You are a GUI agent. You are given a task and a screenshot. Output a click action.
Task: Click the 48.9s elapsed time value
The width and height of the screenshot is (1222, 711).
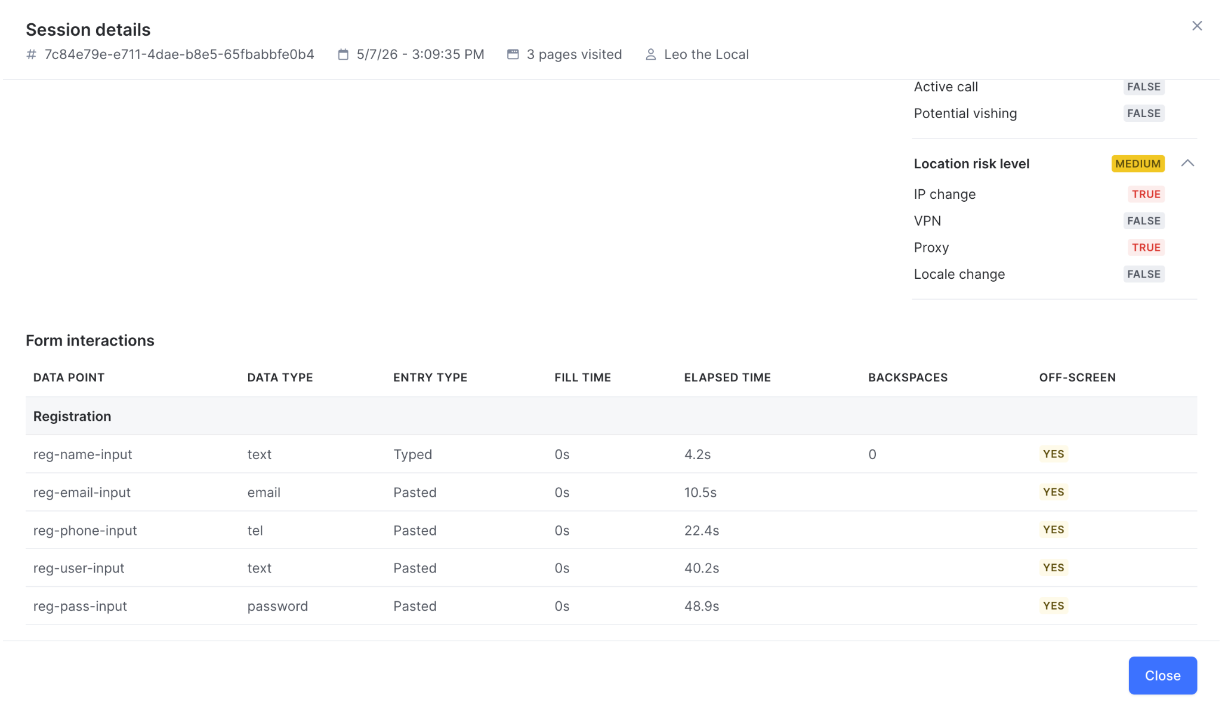point(701,606)
